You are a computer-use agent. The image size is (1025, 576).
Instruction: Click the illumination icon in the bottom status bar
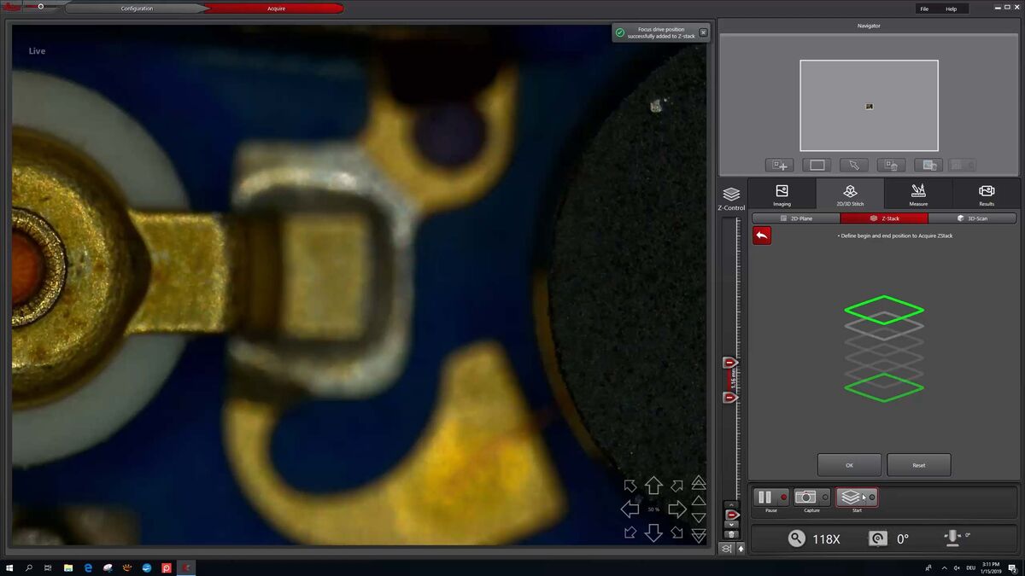pos(952,538)
